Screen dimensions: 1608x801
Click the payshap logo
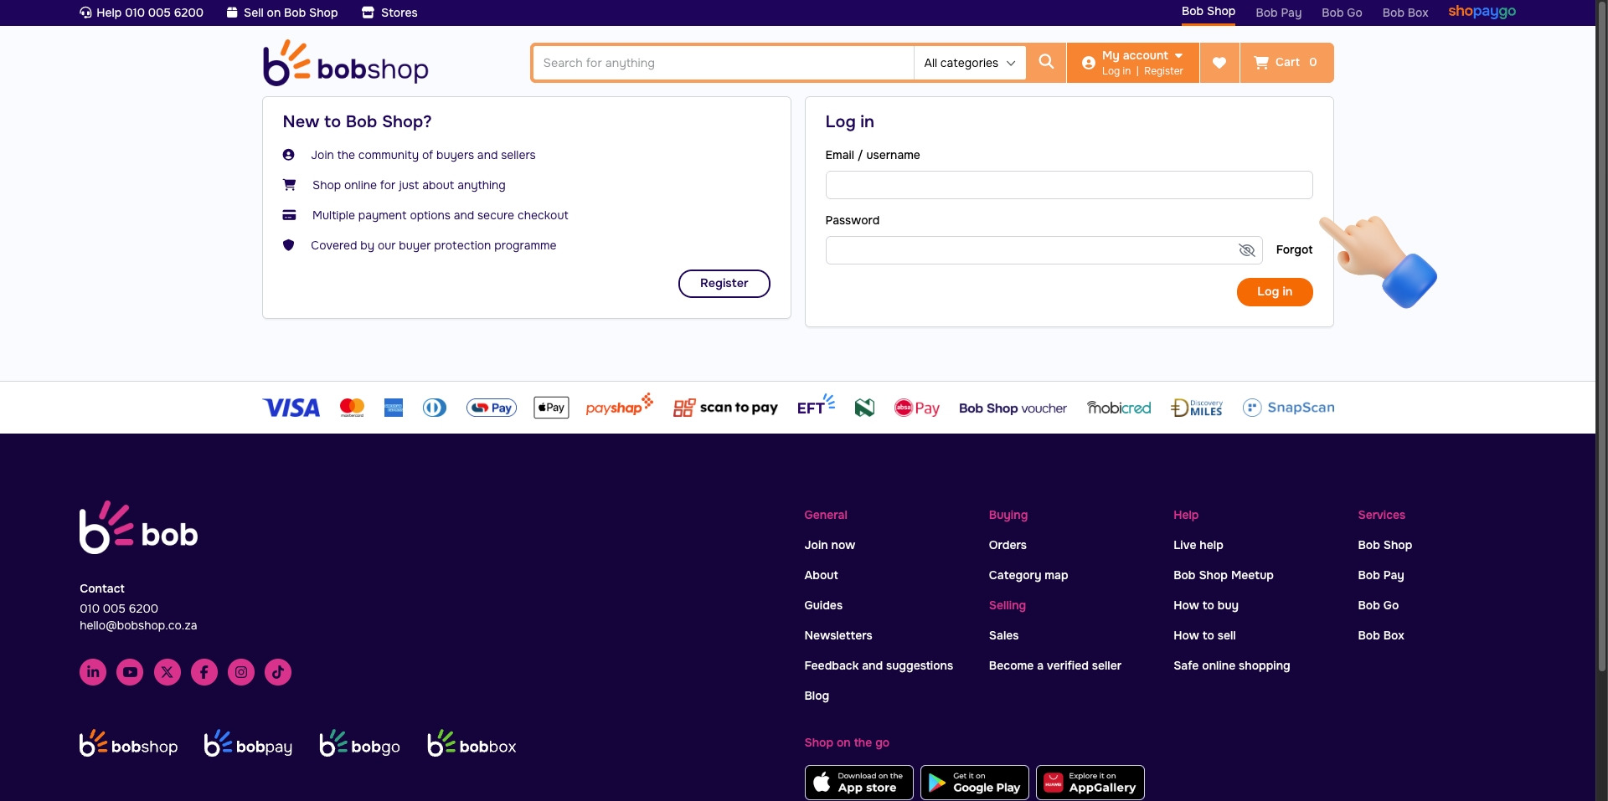click(x=619, y=406)
